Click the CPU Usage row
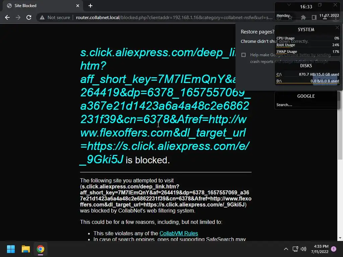 (x=307, y=38)
